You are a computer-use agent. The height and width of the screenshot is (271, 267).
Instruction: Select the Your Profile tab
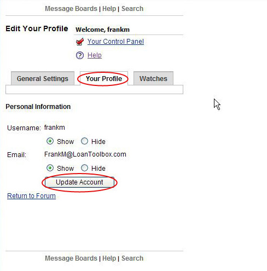pos(104,78)
